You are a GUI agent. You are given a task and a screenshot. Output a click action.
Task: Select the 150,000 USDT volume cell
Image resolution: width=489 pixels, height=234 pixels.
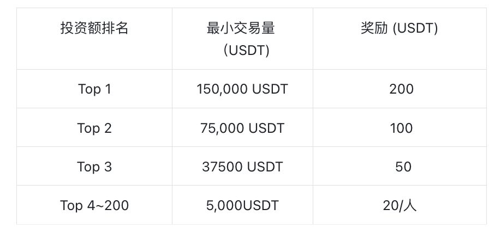[x=242, y=89]
